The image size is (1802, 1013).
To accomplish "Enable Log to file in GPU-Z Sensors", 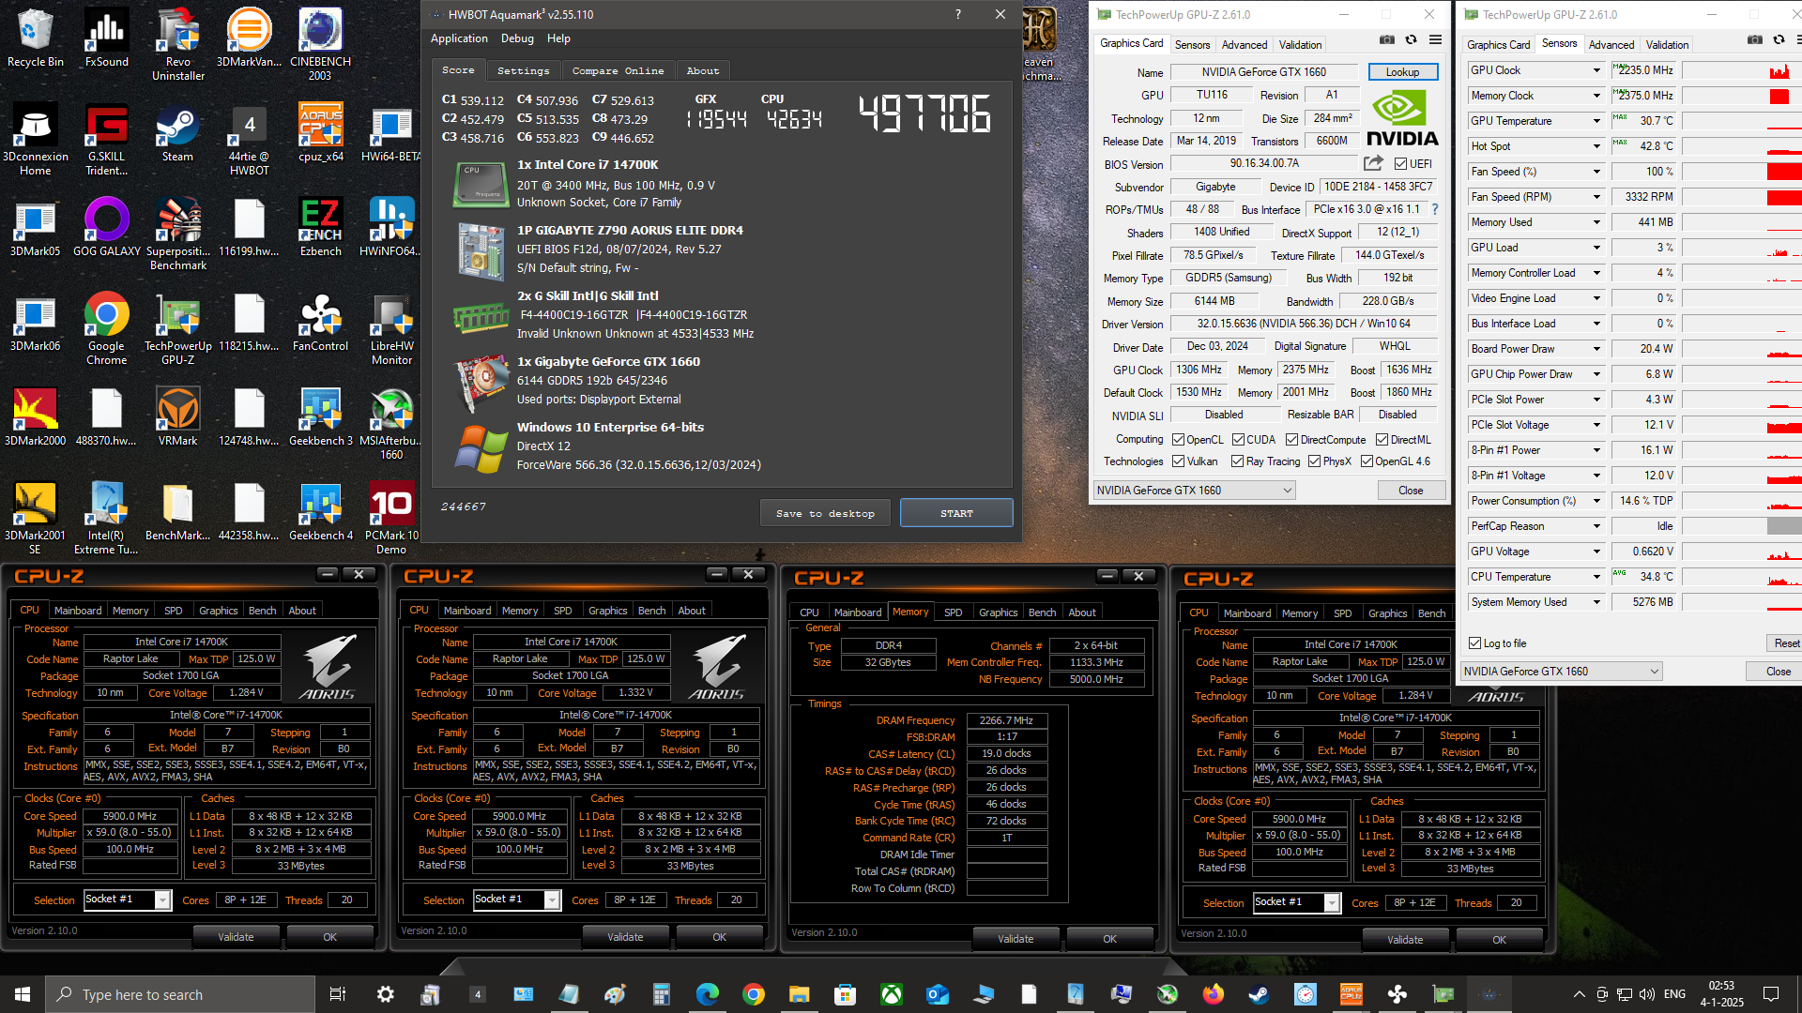I will [1474, 643].
